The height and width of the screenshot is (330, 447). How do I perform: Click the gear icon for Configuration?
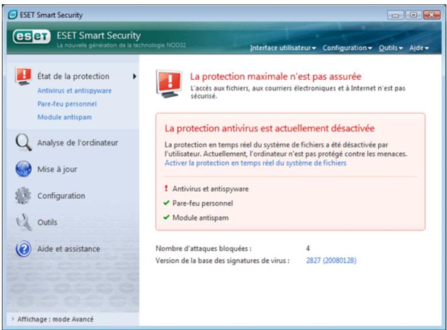[x=23, y=195]
